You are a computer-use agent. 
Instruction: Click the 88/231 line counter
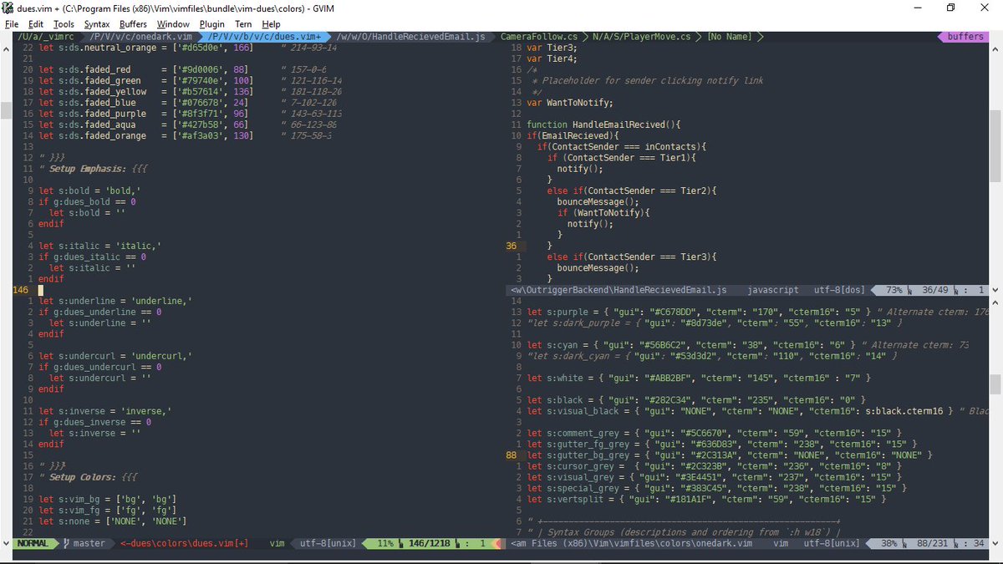pyautogui.click(x=934, y=543)
